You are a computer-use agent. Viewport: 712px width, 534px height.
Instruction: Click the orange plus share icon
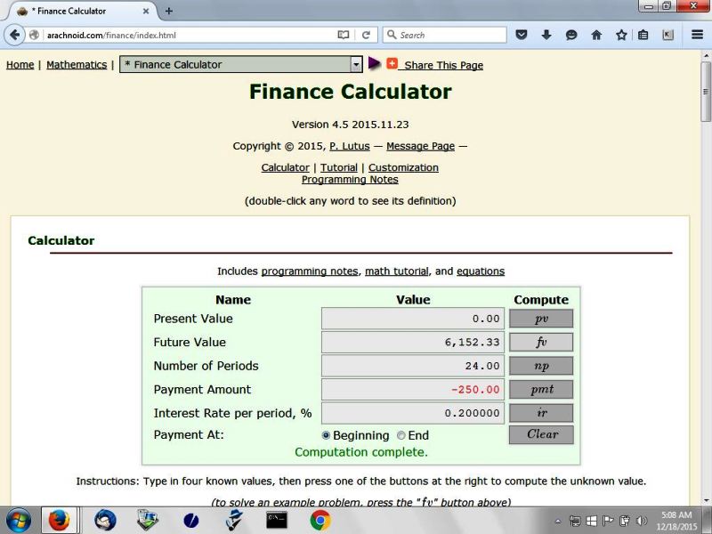tap(392, 63)
